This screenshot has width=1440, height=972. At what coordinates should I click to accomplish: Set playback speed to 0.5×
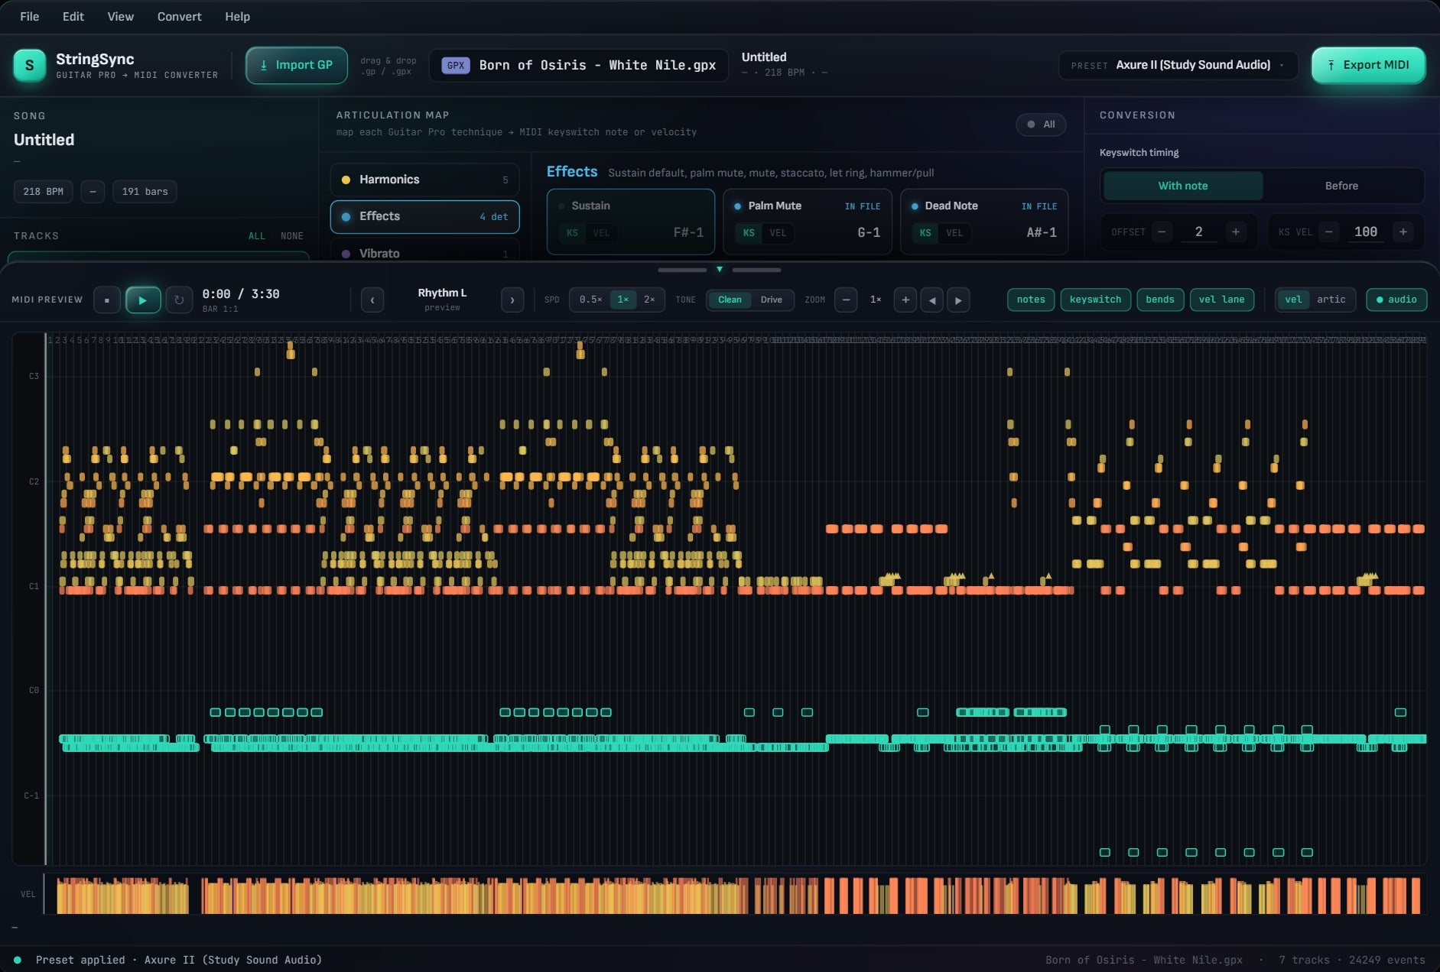pos(590,300)
